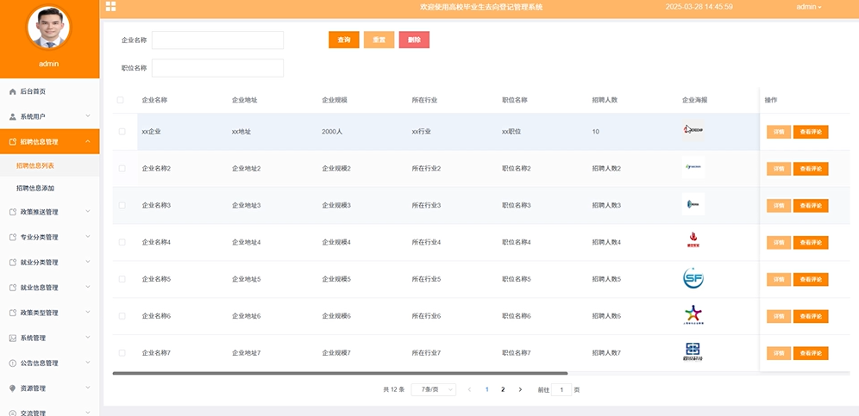This screenshot has height=416, width=859.
Task: Click the admin avatar picture
Action: 49,28
